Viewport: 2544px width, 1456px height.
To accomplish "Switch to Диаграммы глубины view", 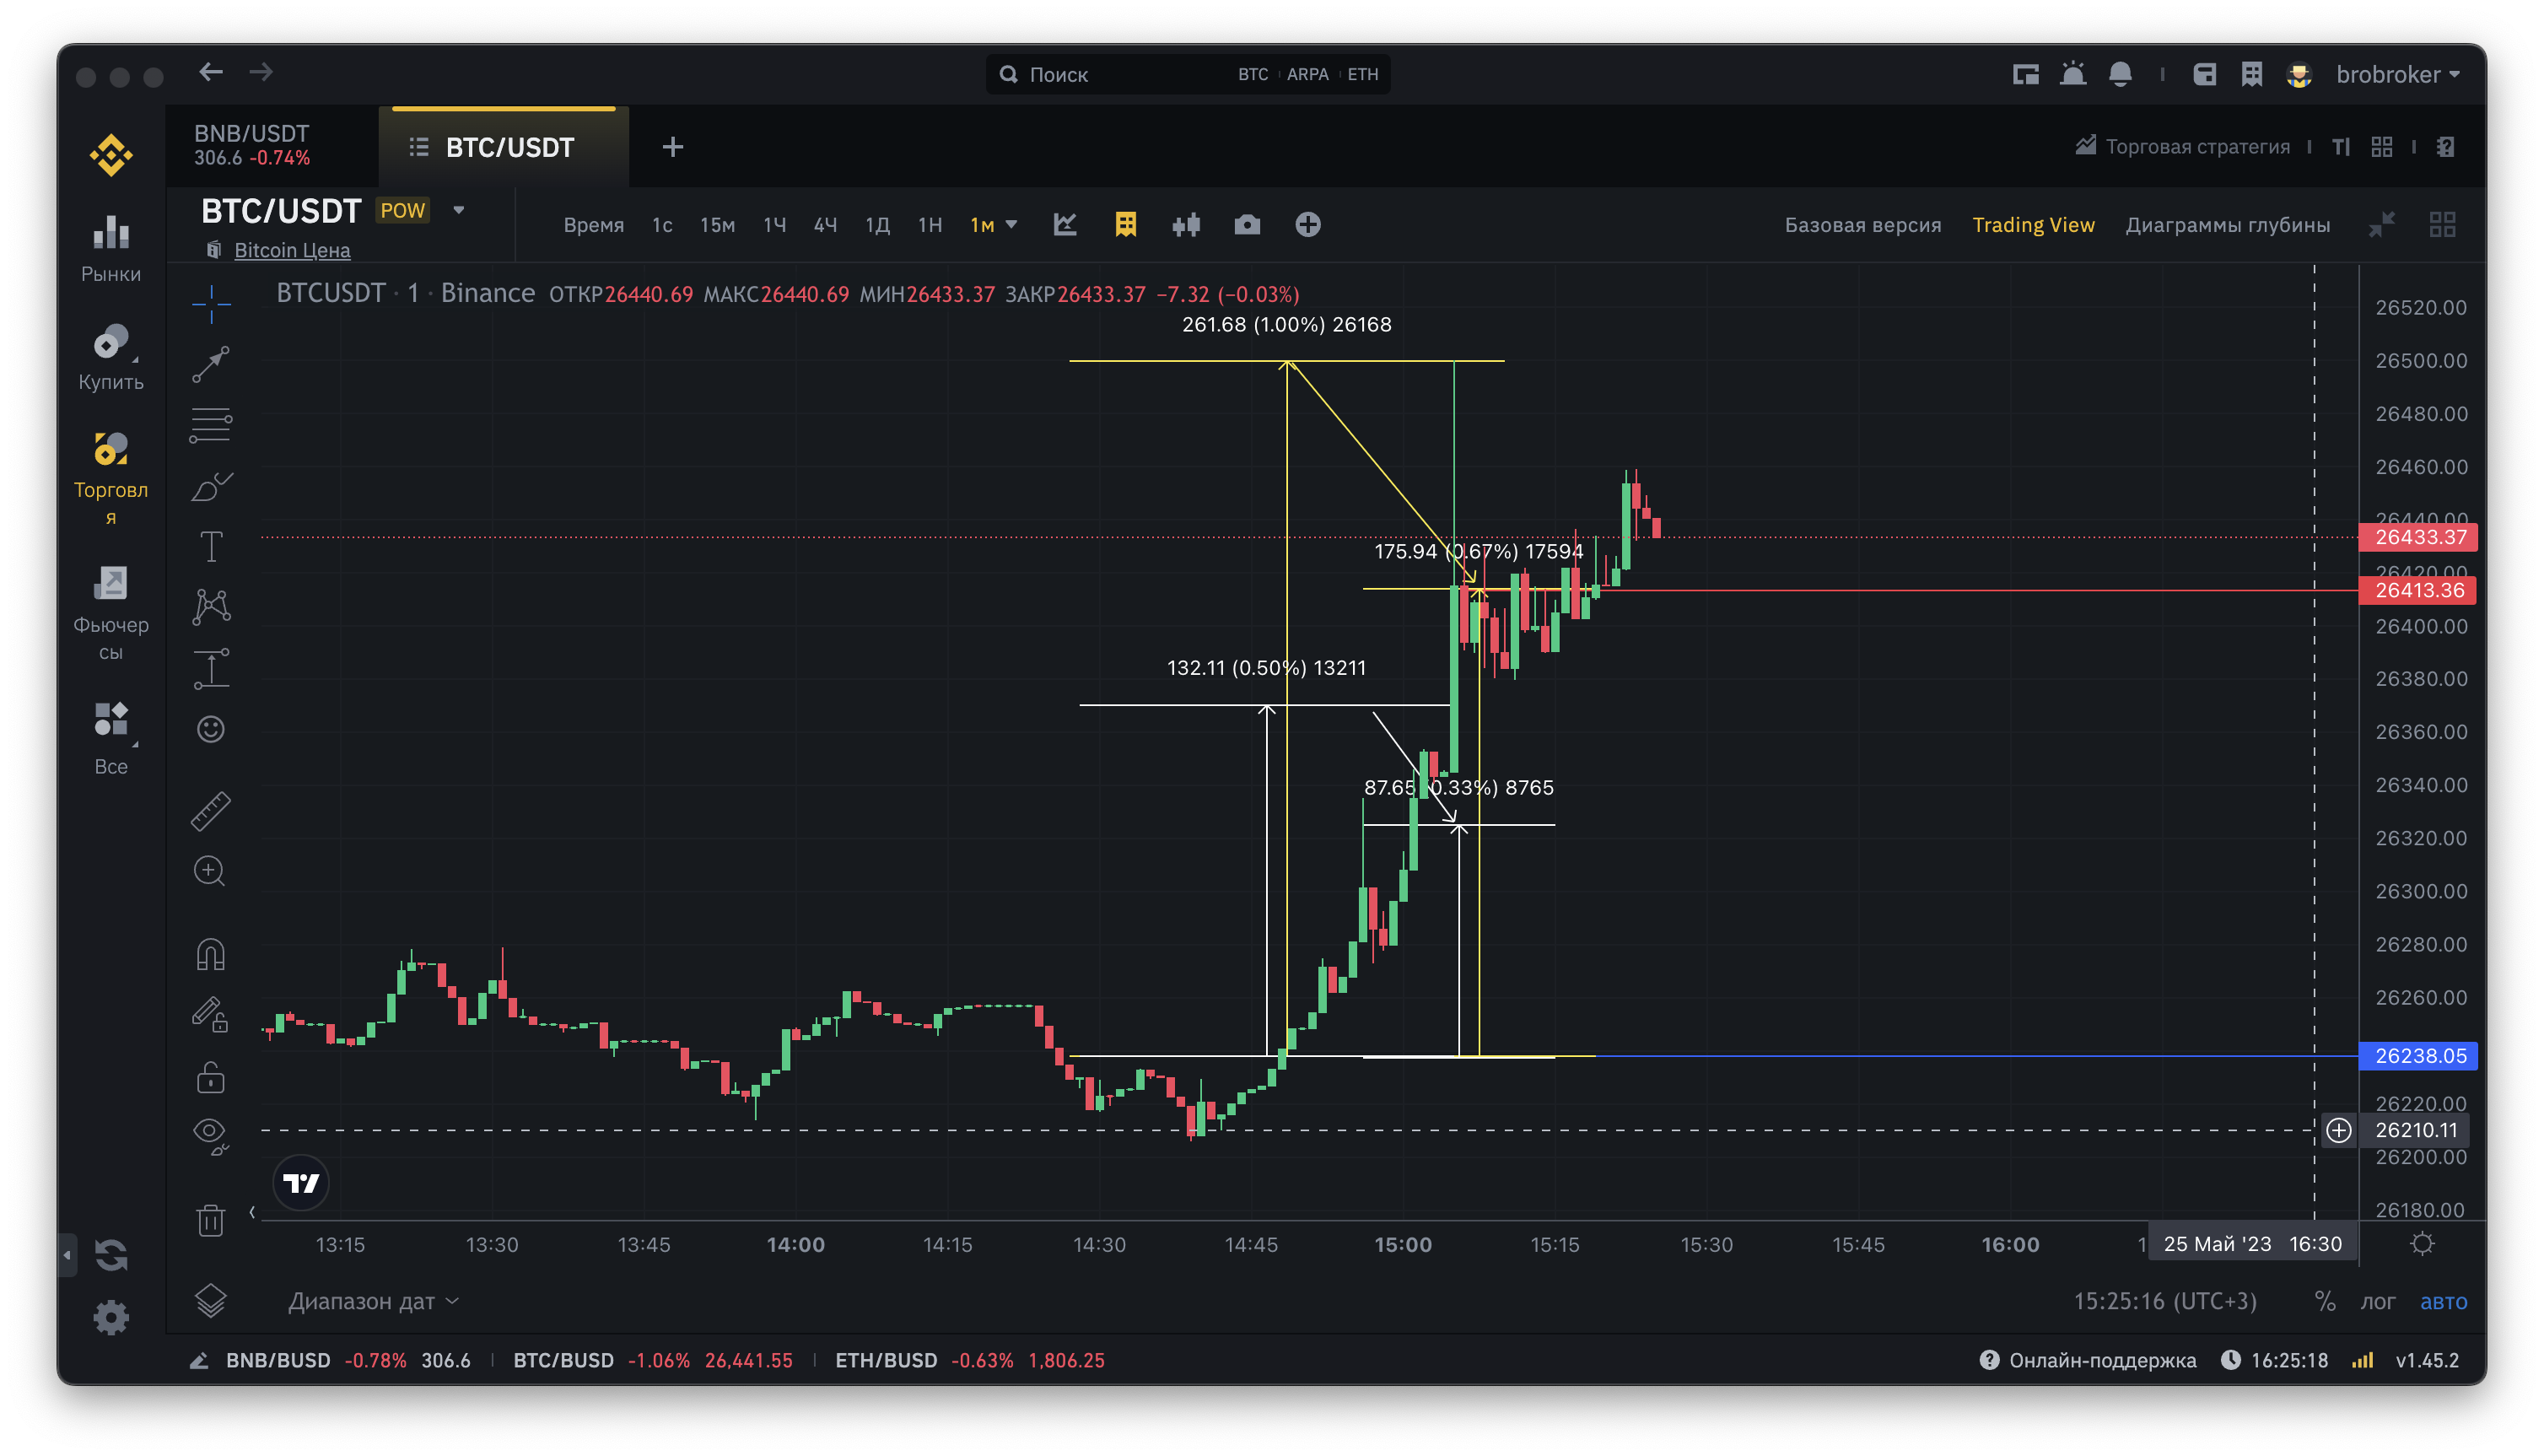I will pos(2227,225).
